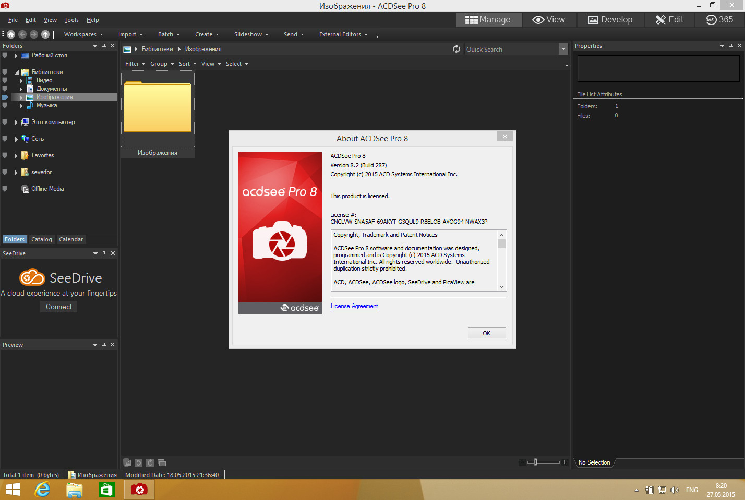Image resolution: width=745 pixels, height=500 pixels.
Task: Toggle Easy-Select marker for Этот компьютер
Action: pos(5,122)
